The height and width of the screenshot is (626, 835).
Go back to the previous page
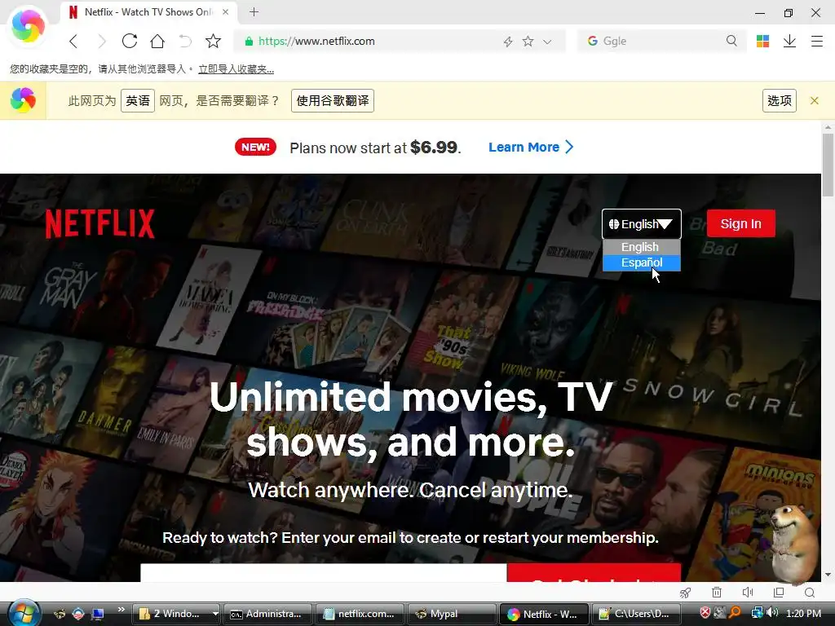73,41
